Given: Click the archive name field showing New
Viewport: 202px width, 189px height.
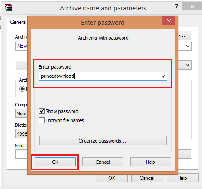Looking at the screenshot, I should 21,46.
